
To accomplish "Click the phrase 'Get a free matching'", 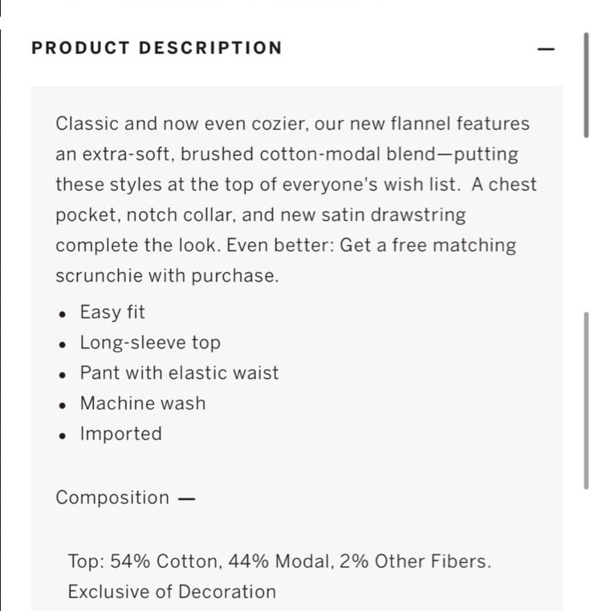I will (428, 246).
